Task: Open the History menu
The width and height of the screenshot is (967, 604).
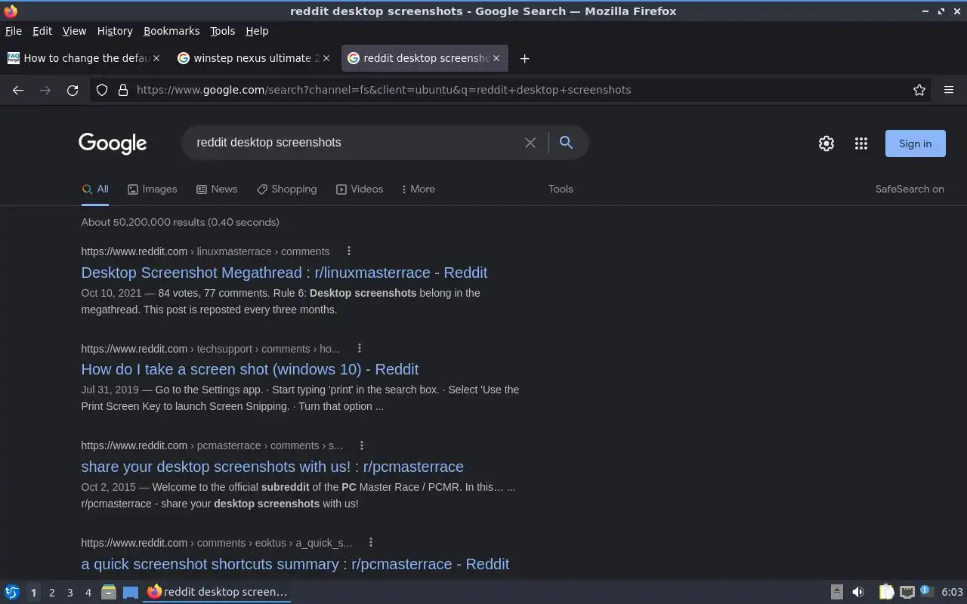Action: pos(115,31)
